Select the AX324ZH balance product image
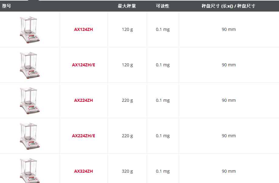Viewport: 279px width, 183px height. click(x=30, y=170)
